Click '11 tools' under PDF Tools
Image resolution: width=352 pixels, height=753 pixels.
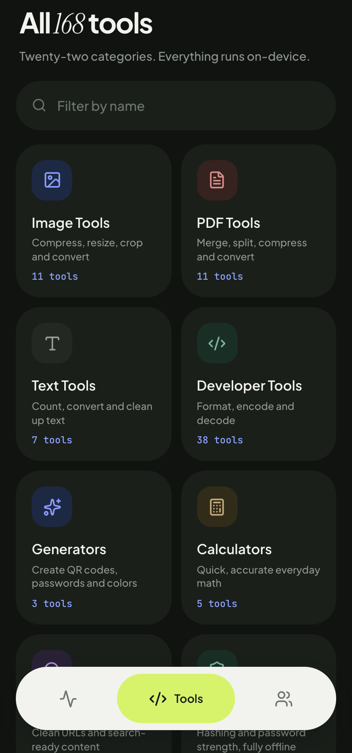coord(220,276)
